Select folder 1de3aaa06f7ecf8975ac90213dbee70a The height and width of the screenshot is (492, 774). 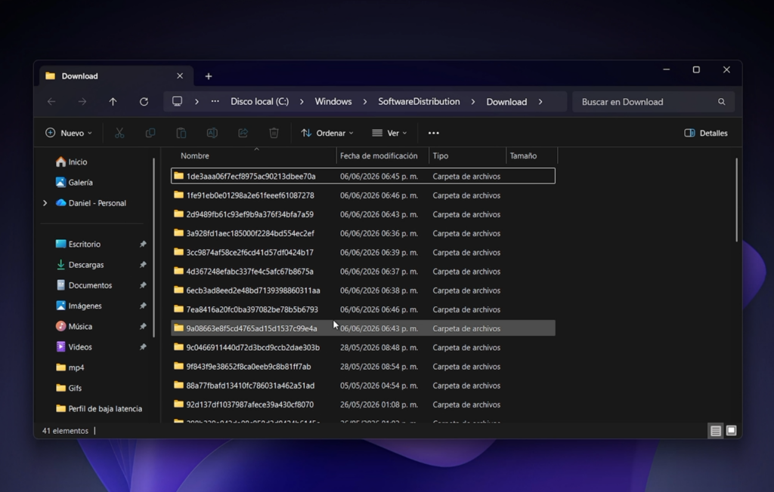tap(363, 176)
